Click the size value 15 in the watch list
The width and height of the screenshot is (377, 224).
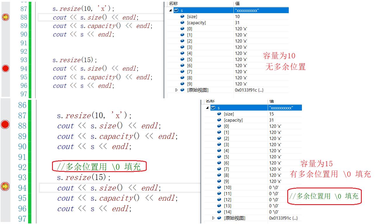pyautogui.click(x=271, y=114)
